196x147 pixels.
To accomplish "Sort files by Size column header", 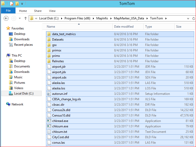I will tap(179, 27).
